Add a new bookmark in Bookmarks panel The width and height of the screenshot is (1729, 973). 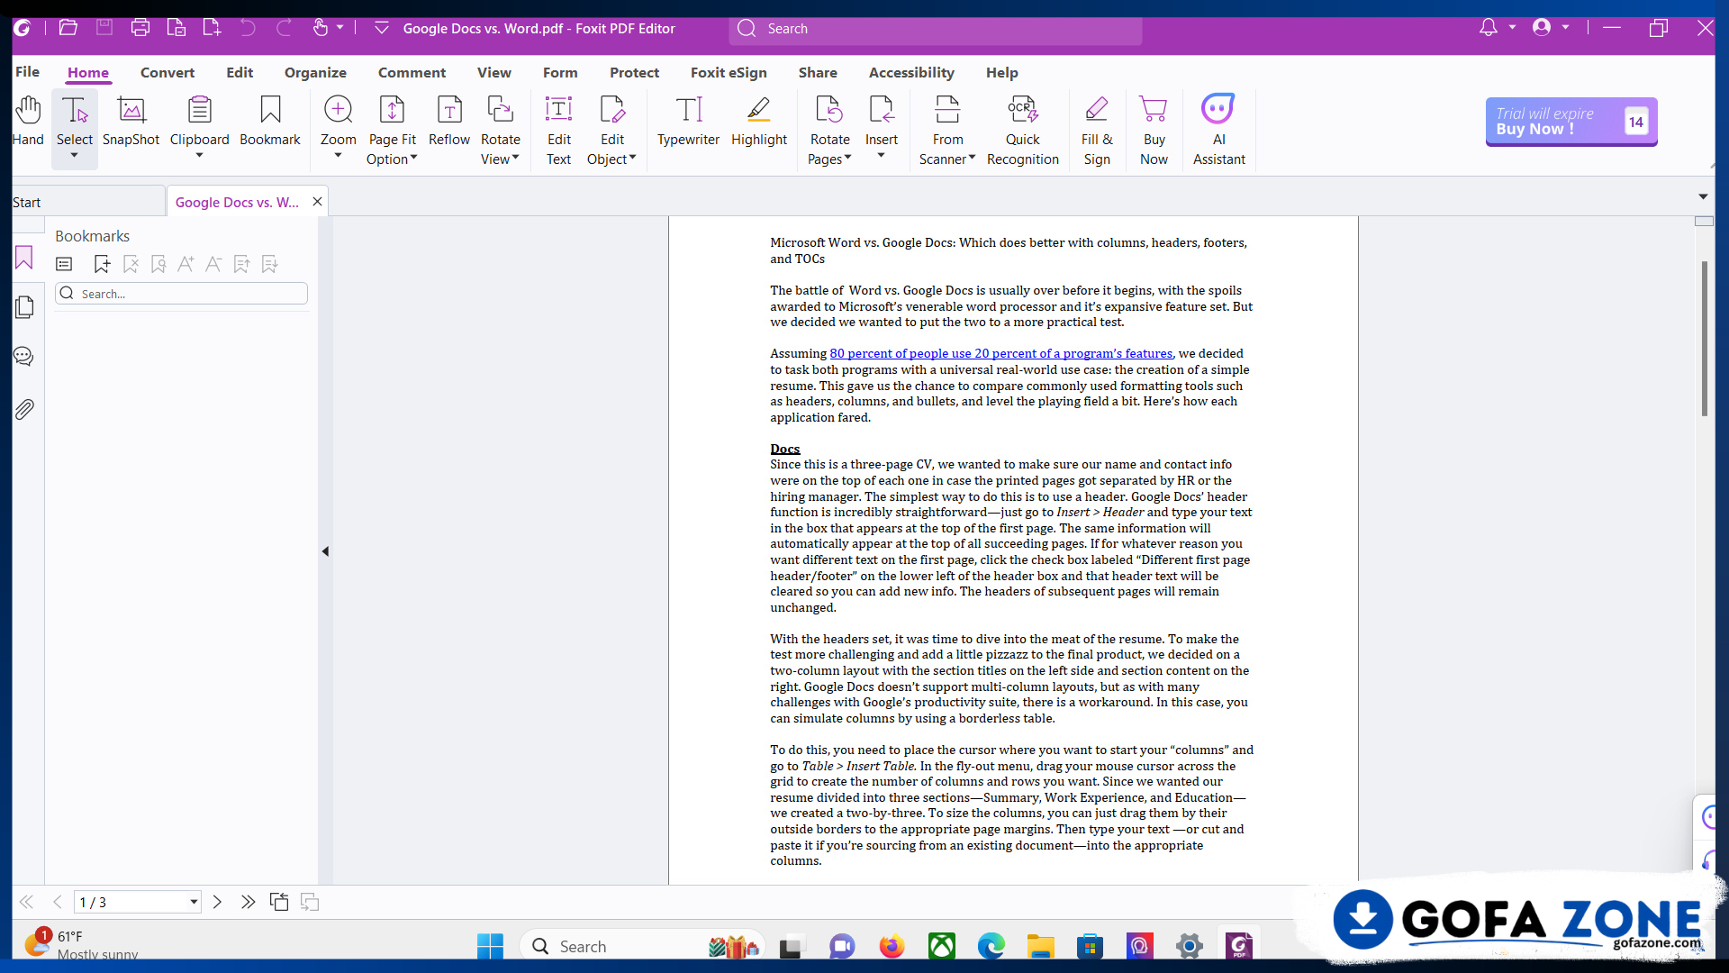point(102,264)
